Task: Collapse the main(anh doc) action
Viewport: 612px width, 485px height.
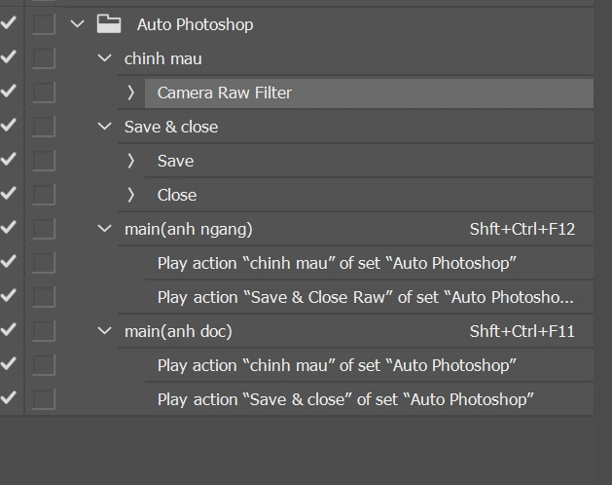Action: (x=105, y=331)
